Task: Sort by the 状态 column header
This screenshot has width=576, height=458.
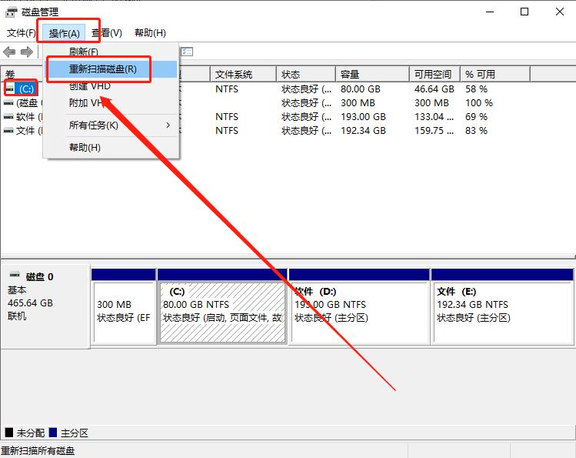Action: pyautogui.click(x=305, y=74)
